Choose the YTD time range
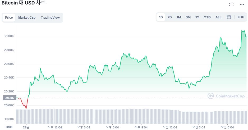This screenshot has width=248, height=130. point(207,17)
